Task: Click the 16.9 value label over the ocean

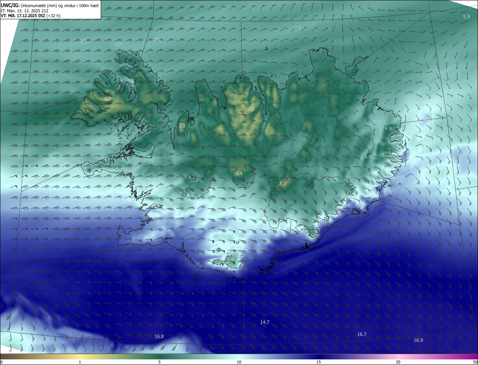Action: click(418, 340)
